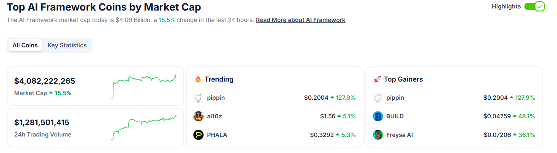Toggle the Highlights switch off
This screenshot has height=153, width=557.
point(534,7)
